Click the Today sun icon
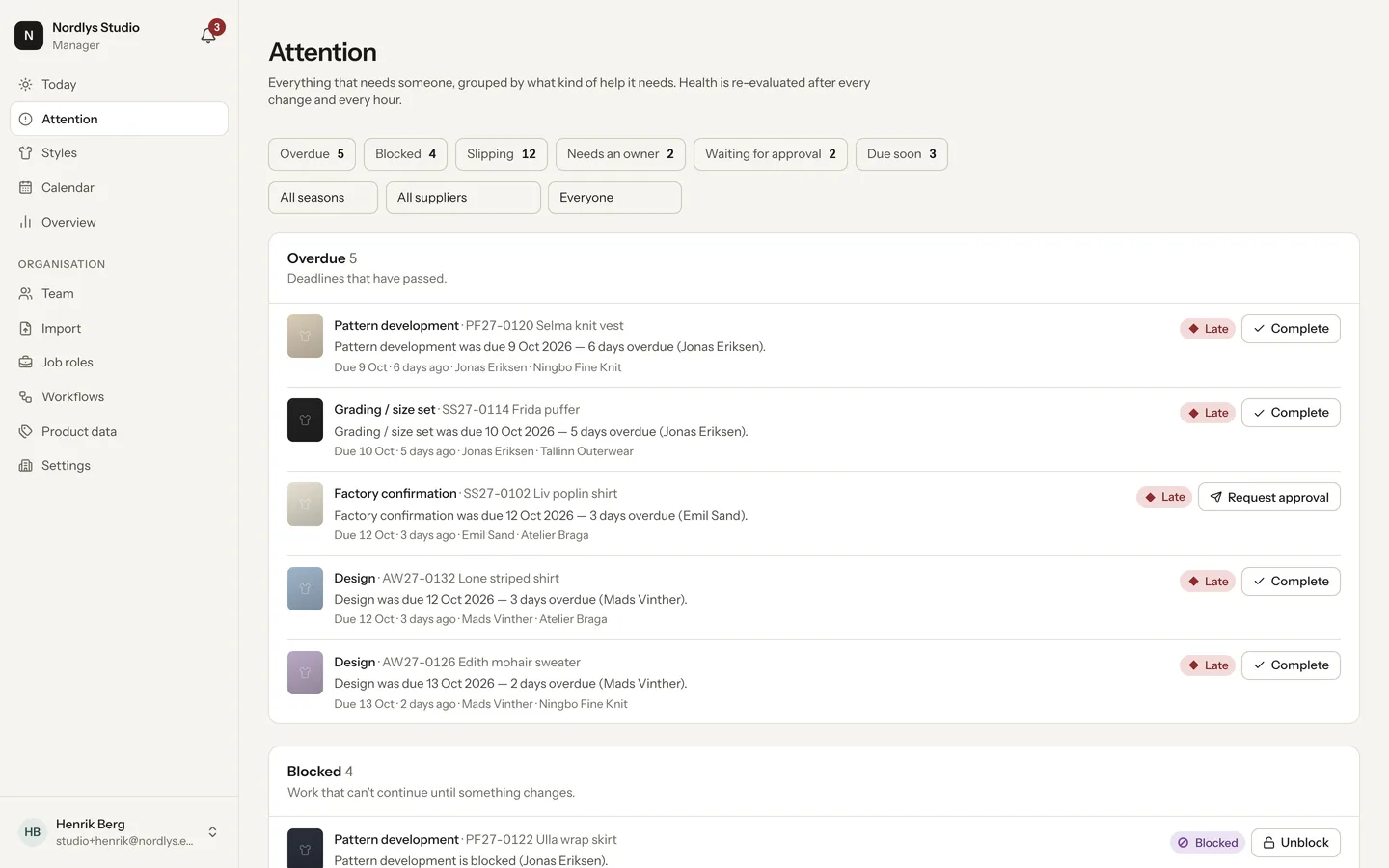 click(26, 85)
